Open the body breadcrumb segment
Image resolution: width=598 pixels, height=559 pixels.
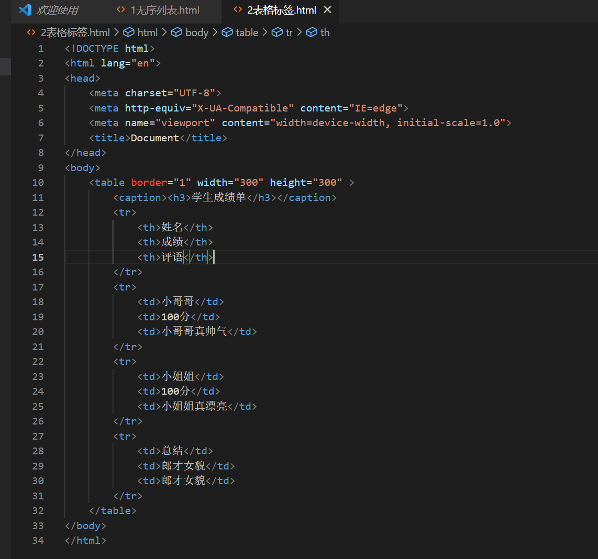(197, 33)
